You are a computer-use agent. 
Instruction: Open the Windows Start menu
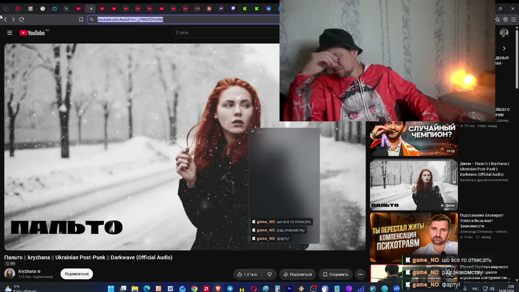tap(111, 289)
